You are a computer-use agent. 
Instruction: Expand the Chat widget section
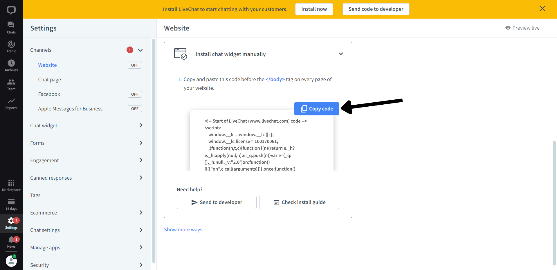pyautogui.click(x=141, y=125)
